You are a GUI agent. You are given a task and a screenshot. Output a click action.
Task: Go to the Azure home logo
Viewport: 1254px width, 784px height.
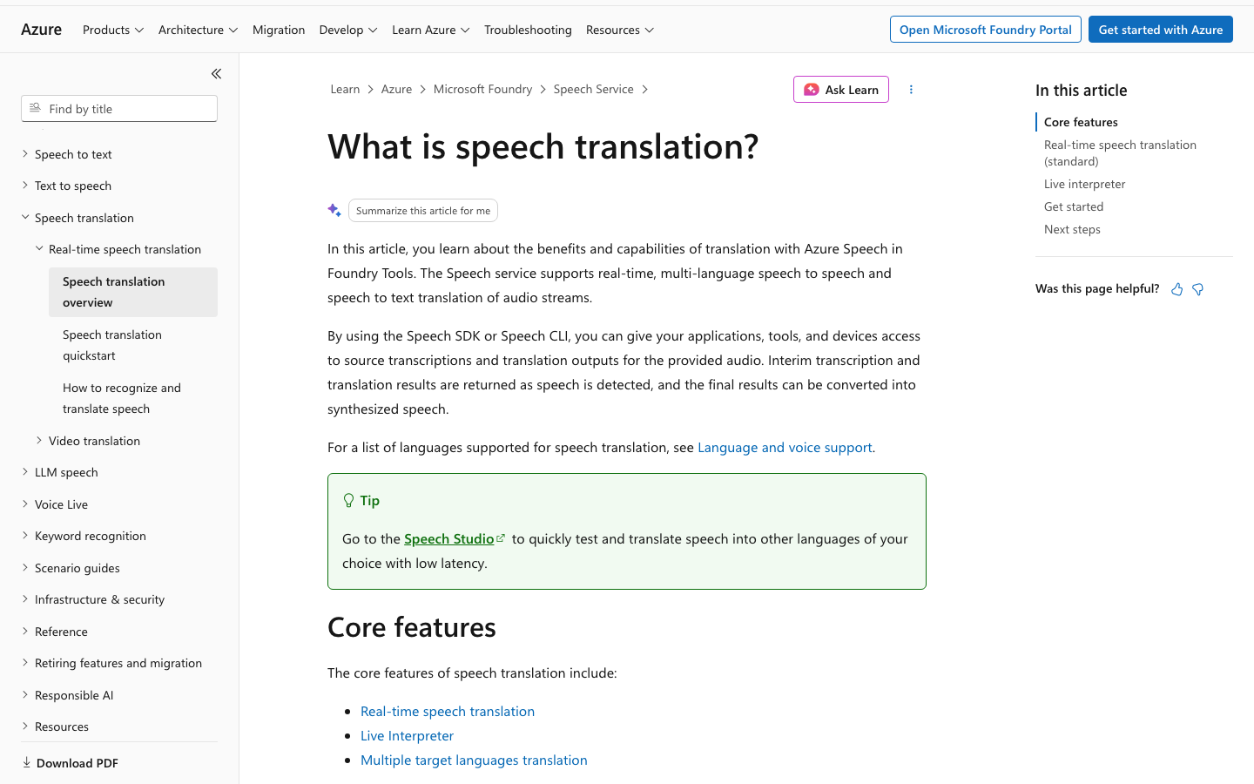point(41,30)
